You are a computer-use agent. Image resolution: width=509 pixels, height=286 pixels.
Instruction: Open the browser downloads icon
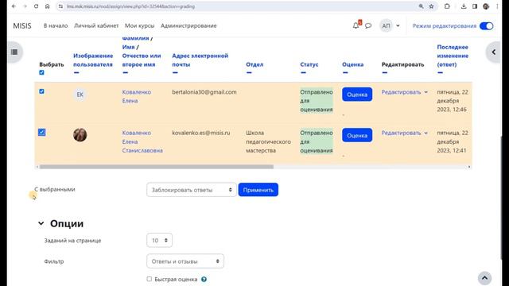(x=464, y=6)
